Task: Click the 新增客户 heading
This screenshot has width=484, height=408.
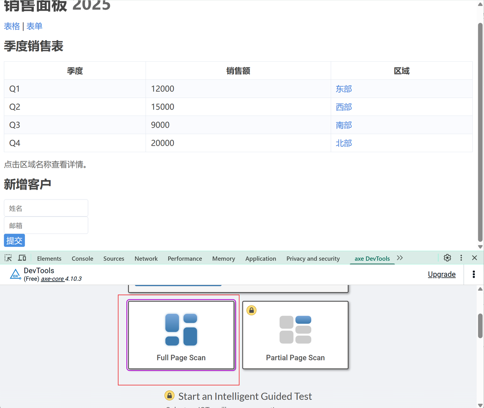Action: 28,184
